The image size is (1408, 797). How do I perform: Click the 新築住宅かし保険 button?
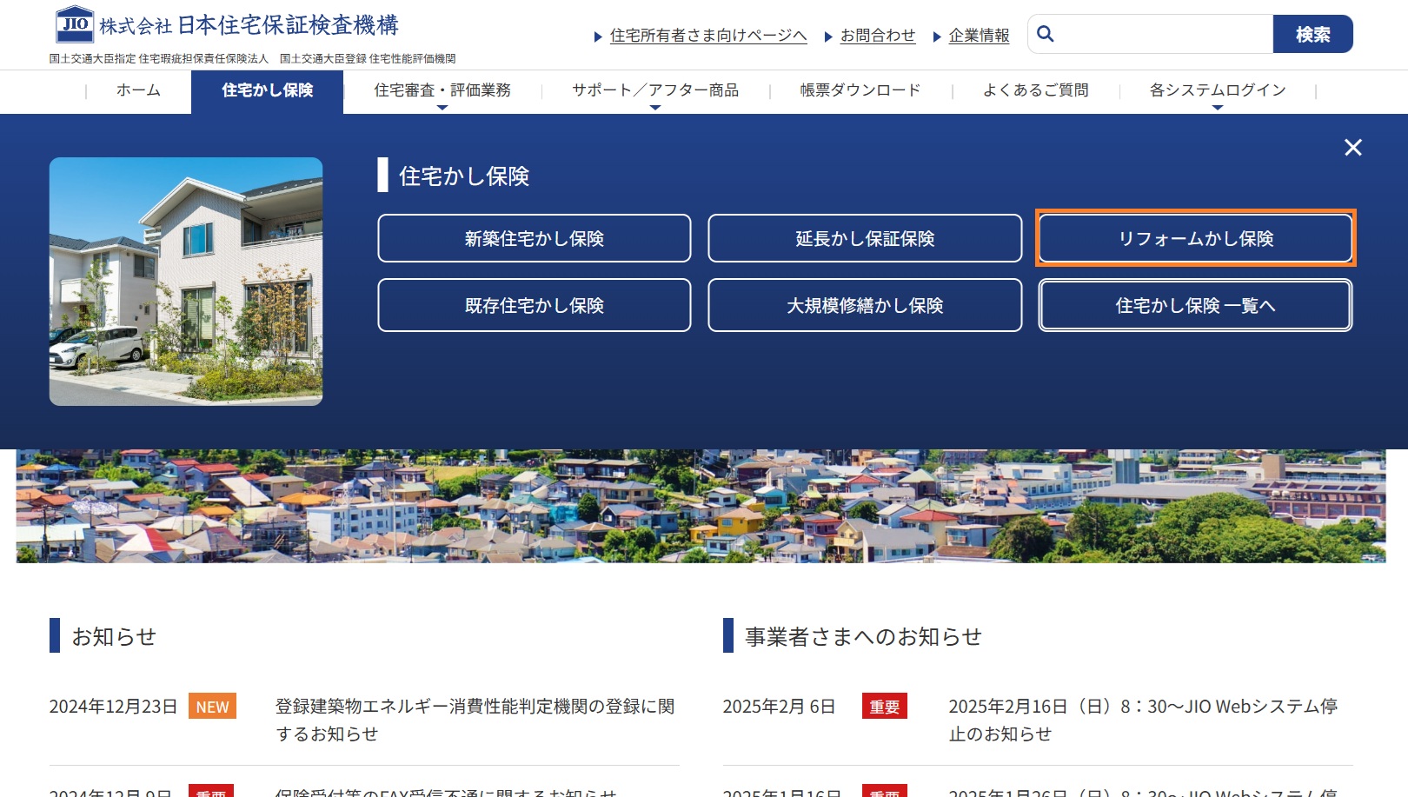click(535, 238)
